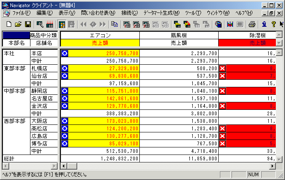Viewport: 285px width, 180px height.
Task: Select the grayed table layout icon numbered 4
Action: (x=156, y=24)
